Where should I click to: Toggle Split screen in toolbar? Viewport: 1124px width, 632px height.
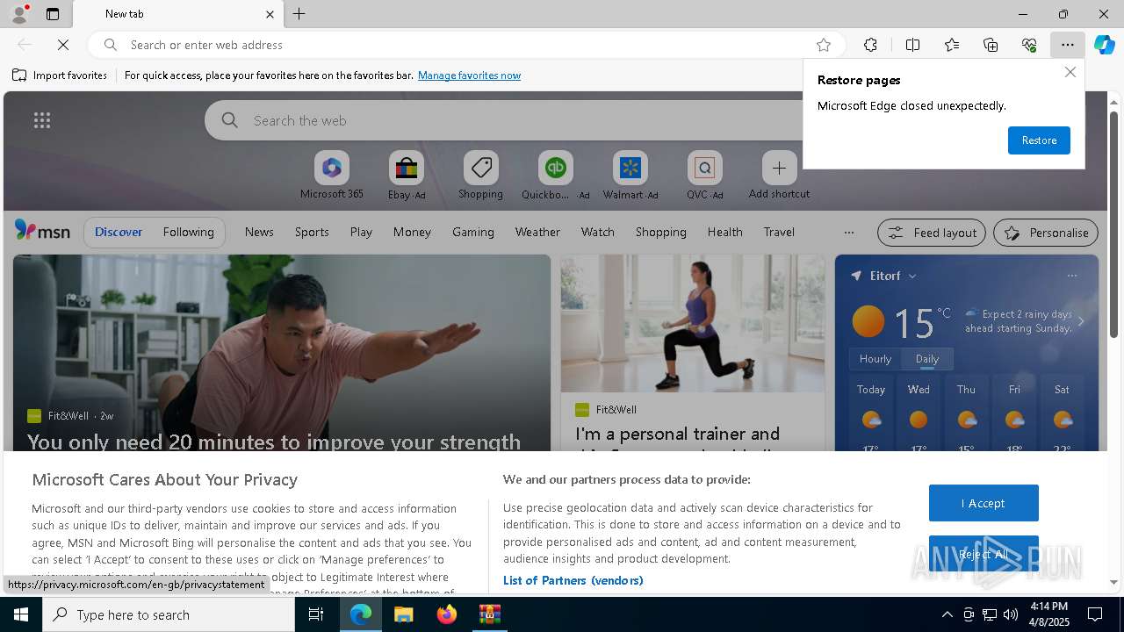pos(912,45)
